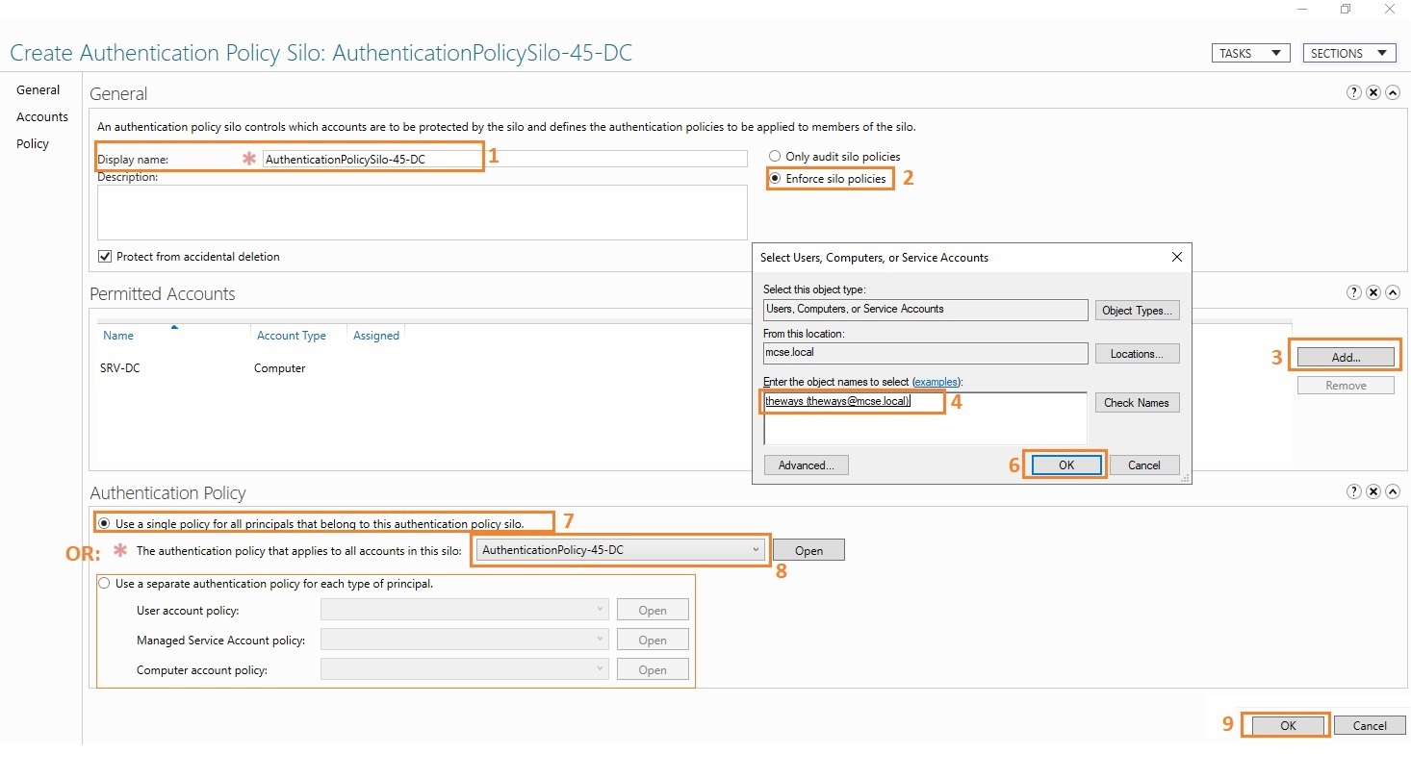Screen dimensions: 1411x779
Task: Choose separate authentication policy for each principal type
Action: pos(104,583)
